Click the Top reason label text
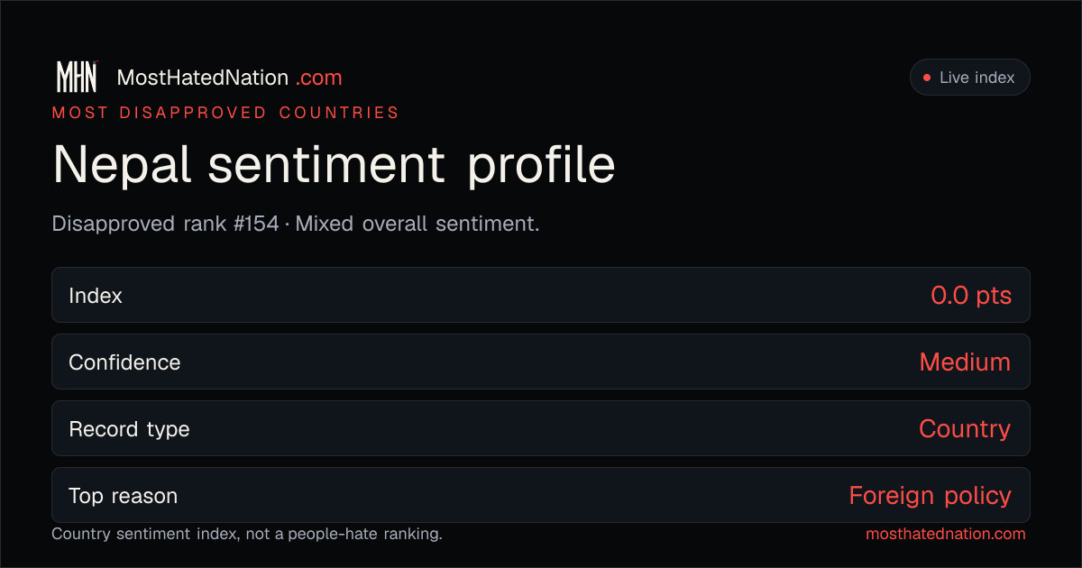 point(123,496)
